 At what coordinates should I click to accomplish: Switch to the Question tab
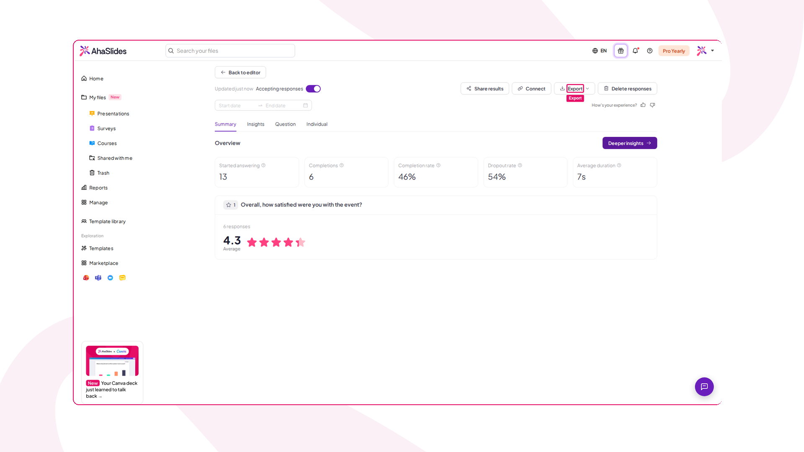point(285,124)
